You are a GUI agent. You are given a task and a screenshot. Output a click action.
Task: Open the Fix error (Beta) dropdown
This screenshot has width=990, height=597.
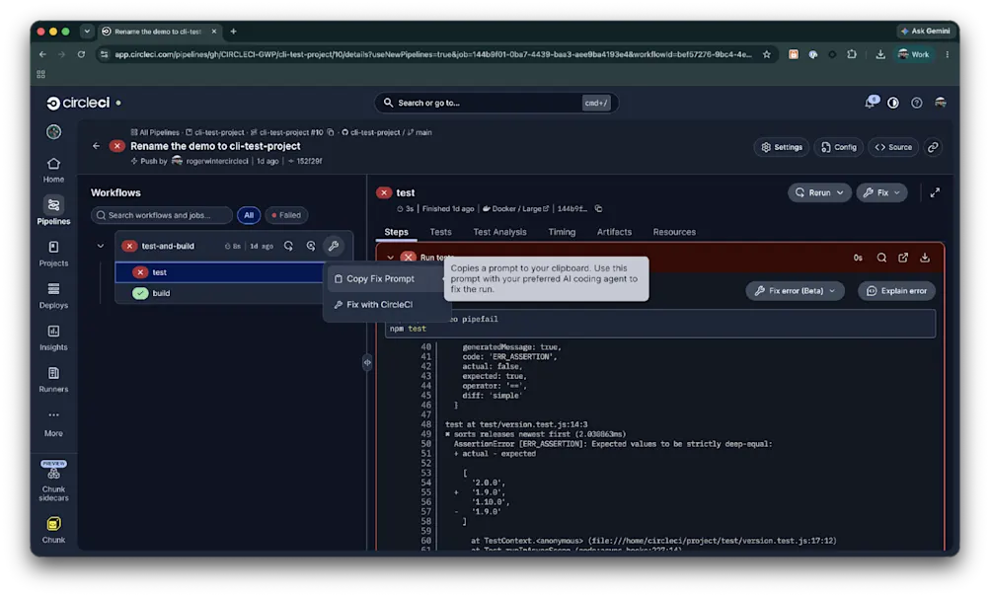795,291
